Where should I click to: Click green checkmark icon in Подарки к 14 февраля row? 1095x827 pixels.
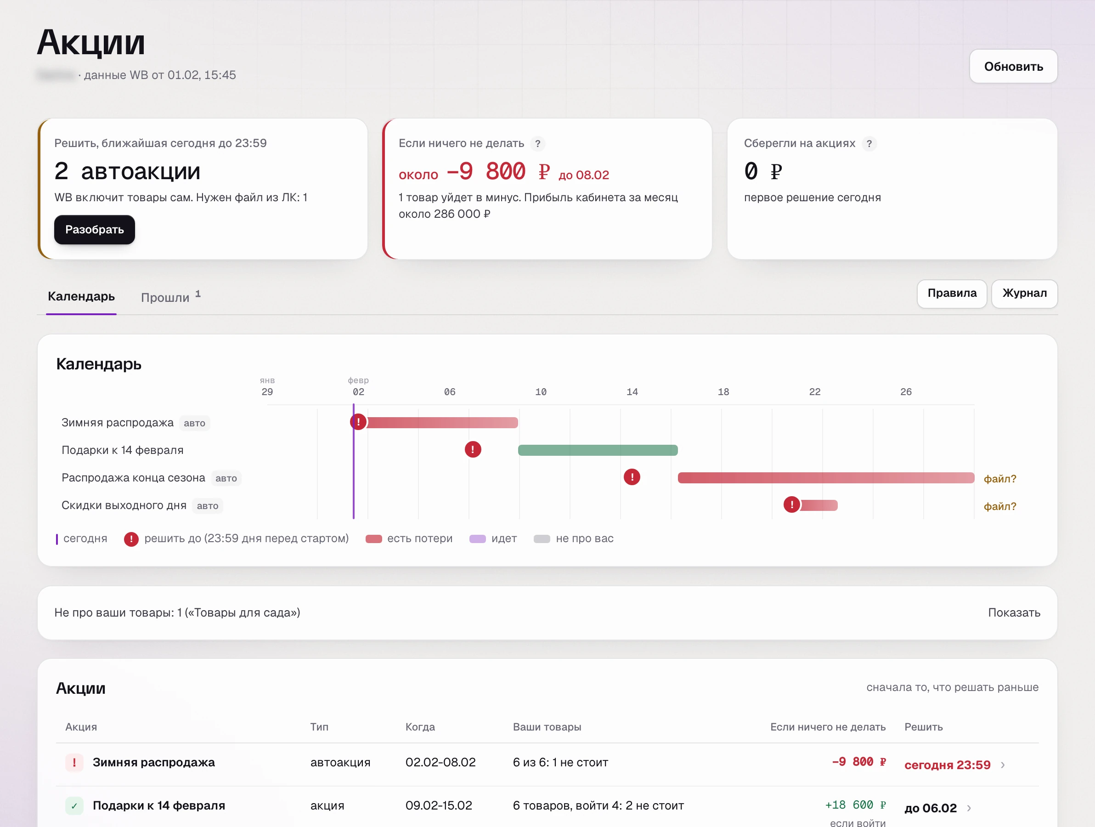point(74,806)
